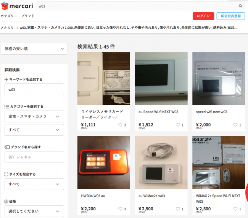Click heart on au WiMax2+ w03 listing
Viewport: 248px width, 218px height.
(178, 209)
